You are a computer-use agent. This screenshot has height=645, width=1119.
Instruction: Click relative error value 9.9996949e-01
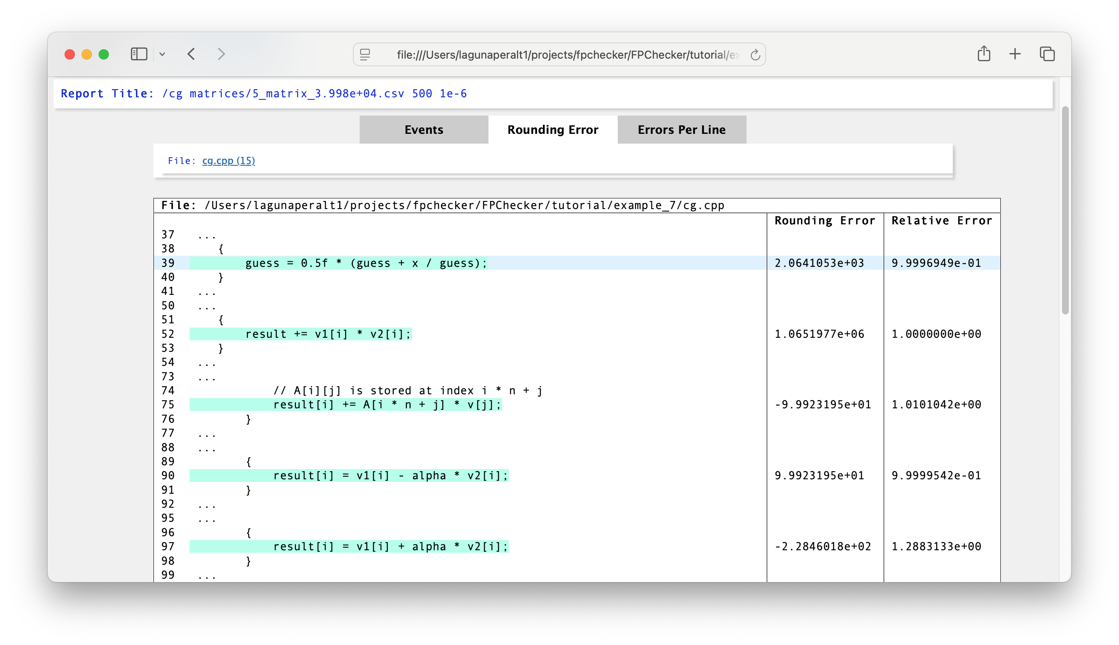pyautogui.click(x=936, y=263)
